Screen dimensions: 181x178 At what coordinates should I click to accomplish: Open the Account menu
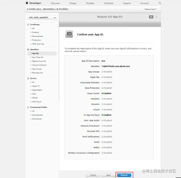coord(144,3)
